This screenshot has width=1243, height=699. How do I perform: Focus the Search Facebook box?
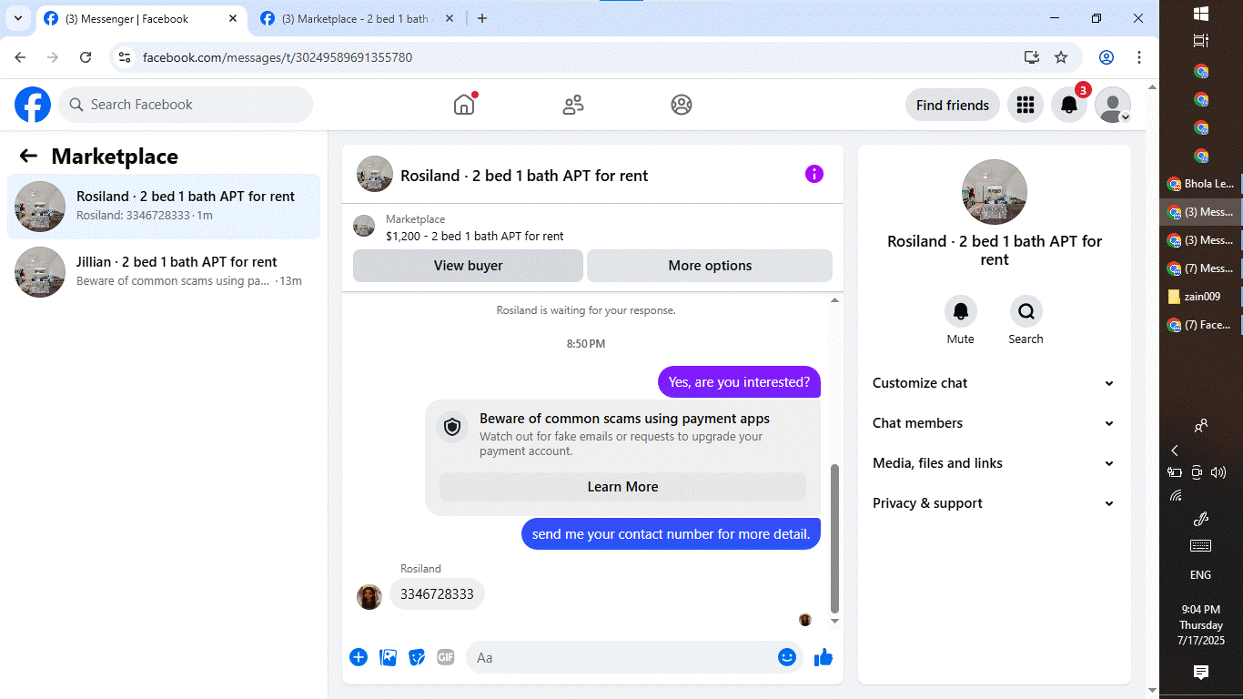(186, 105)
